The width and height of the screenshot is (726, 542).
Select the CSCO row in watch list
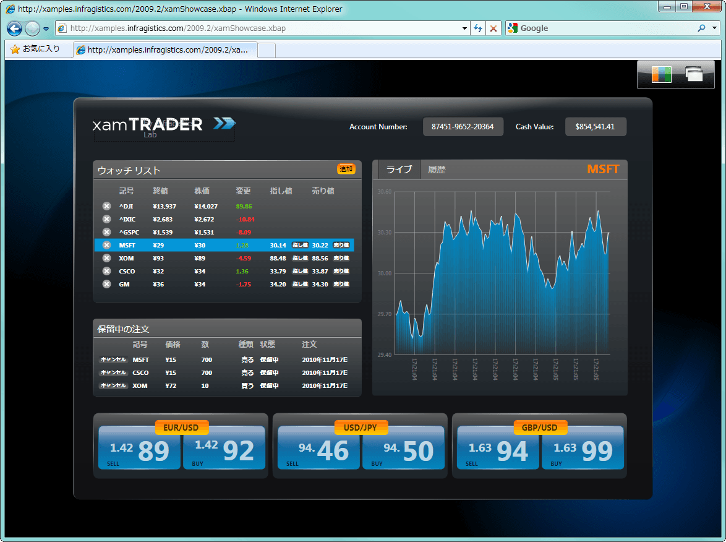[x=224, y=271]
